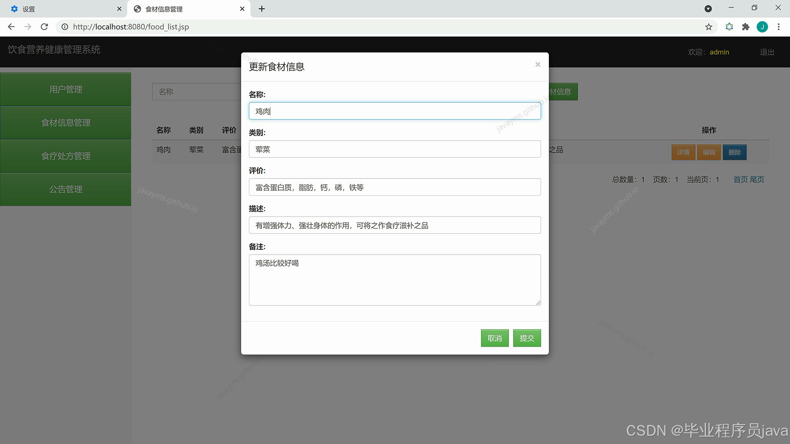The width and height of the screenshot is (790, 444).
Task: Click the 退出 logout link
Action: tap(767, 52)
